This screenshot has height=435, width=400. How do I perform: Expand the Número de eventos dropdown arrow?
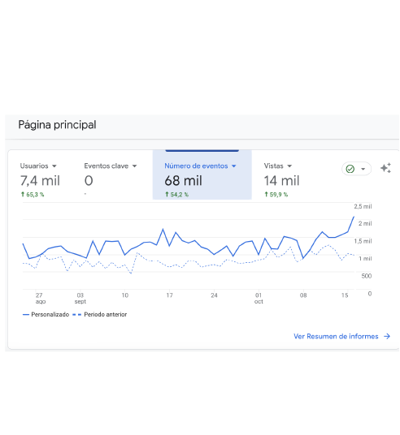234,166
